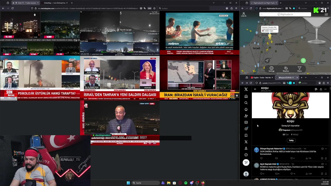
Task: Click LOG IN on Flightradar24
Action: 244,14
